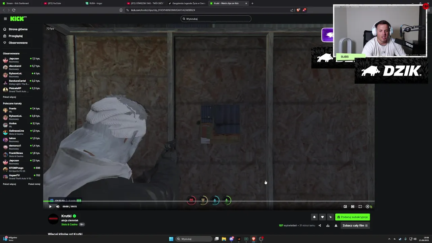Bookmark this page icon in address bar
The image size is (432, 243).
point(121,10)
